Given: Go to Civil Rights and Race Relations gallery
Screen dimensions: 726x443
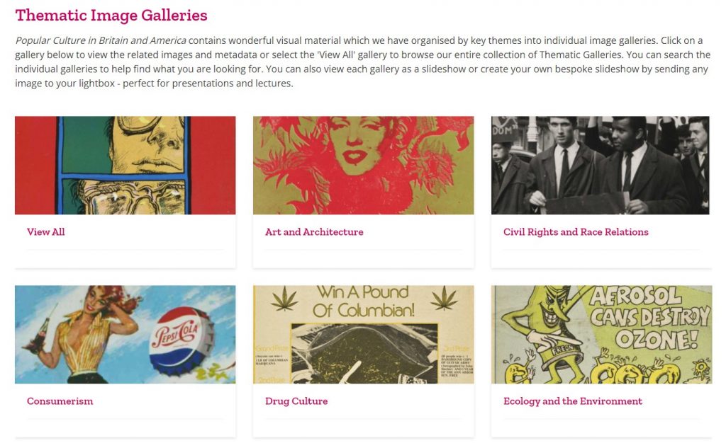Looking at the screenshot, I should coord(576,232).
